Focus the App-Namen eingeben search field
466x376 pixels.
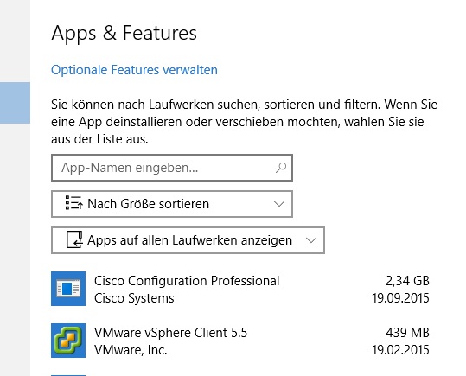pyautogui.click(x=172, y=168)
